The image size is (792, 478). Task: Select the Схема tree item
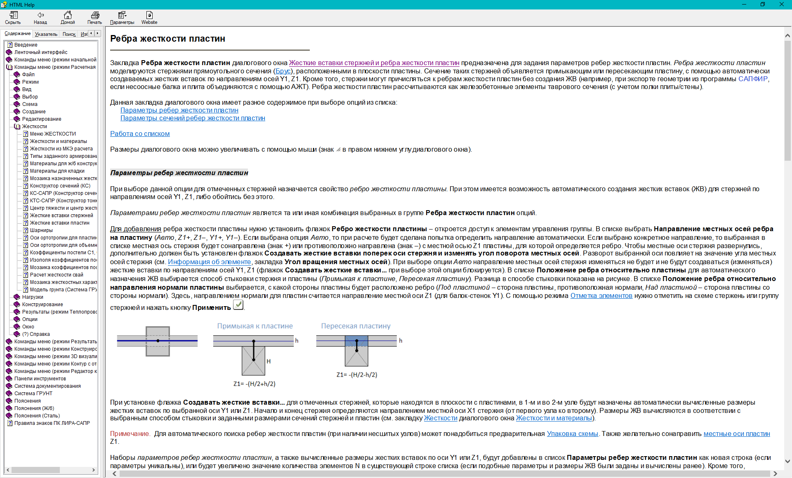30,104
